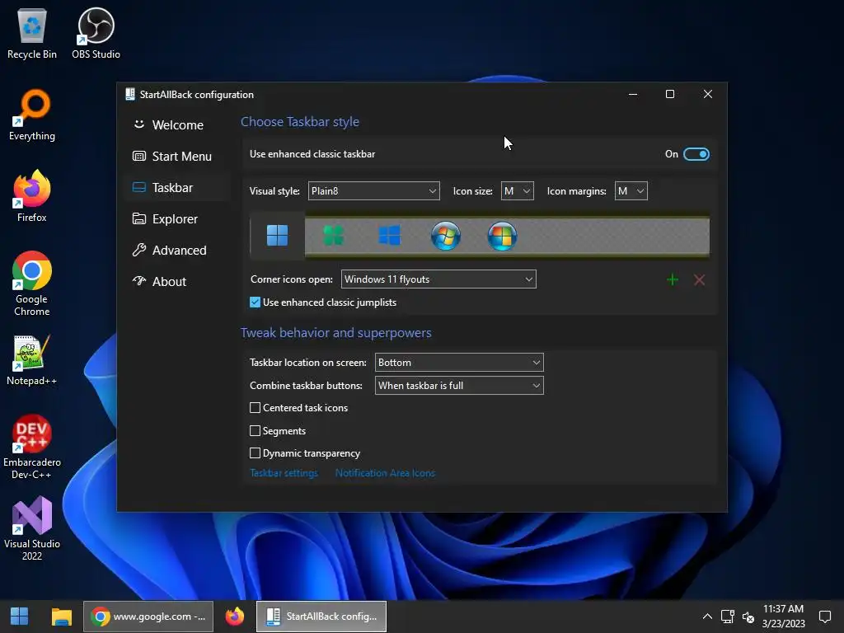Open the taskbar clock and date
The width and height of the screenshot is (844, 633).
(783, 617)
